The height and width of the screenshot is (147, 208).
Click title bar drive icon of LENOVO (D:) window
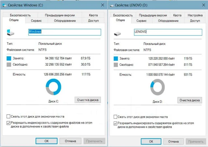tap(112, 6)
